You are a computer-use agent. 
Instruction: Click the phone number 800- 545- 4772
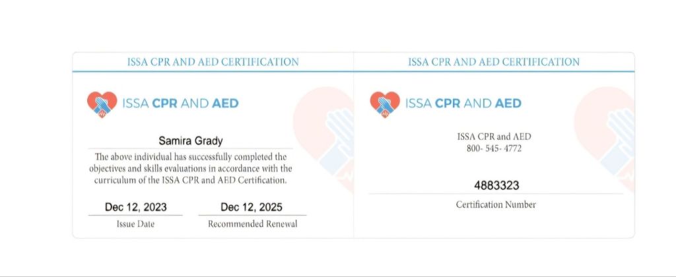click(x=494, y=148)
